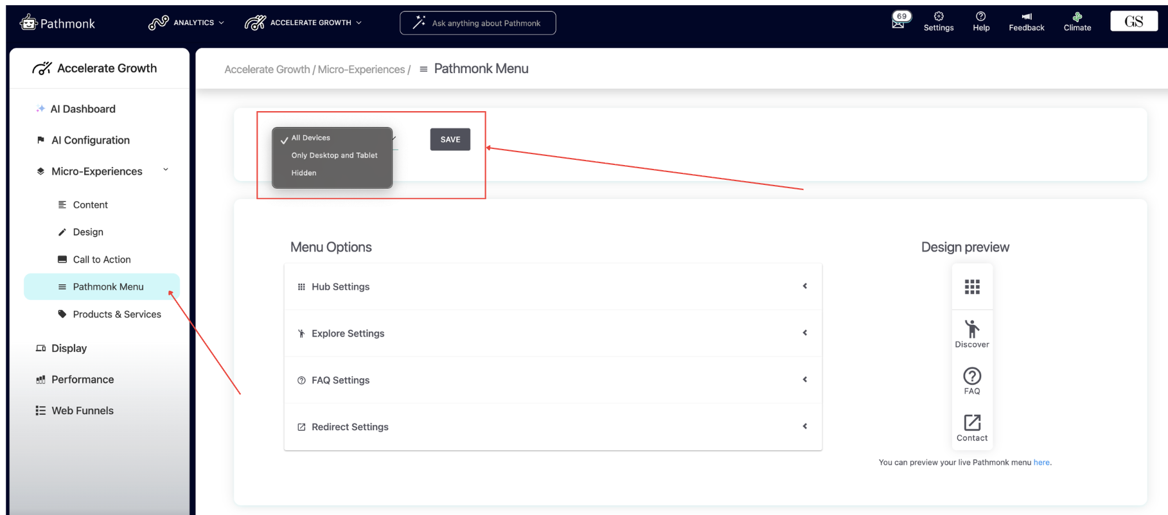Click Micro-Experiences breadcrumb
The width and height of the screenshot is (1168, 515).
[x=361, y=69]
